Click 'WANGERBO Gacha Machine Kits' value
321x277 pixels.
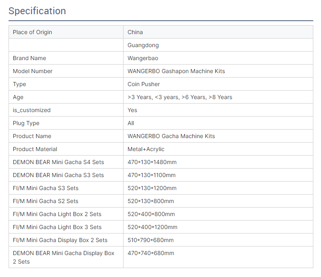click(171, 136)
